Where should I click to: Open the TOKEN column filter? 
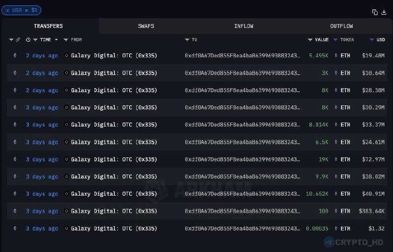pyautogui.click(x=336, y=40)
